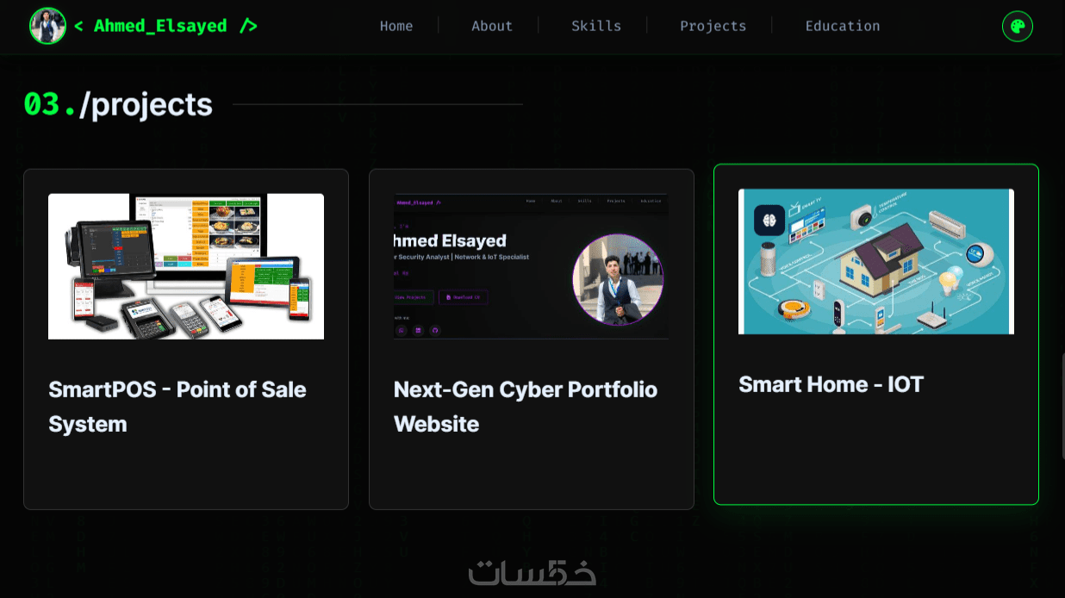Image resolution: width=1065 pixels, height=598 pixels.
Task: Click the circular portrait in portfolio preview
Action: tap(618, 279)
